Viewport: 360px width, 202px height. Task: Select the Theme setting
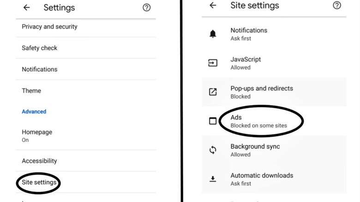pyautogui.click(x=31, y=91)
